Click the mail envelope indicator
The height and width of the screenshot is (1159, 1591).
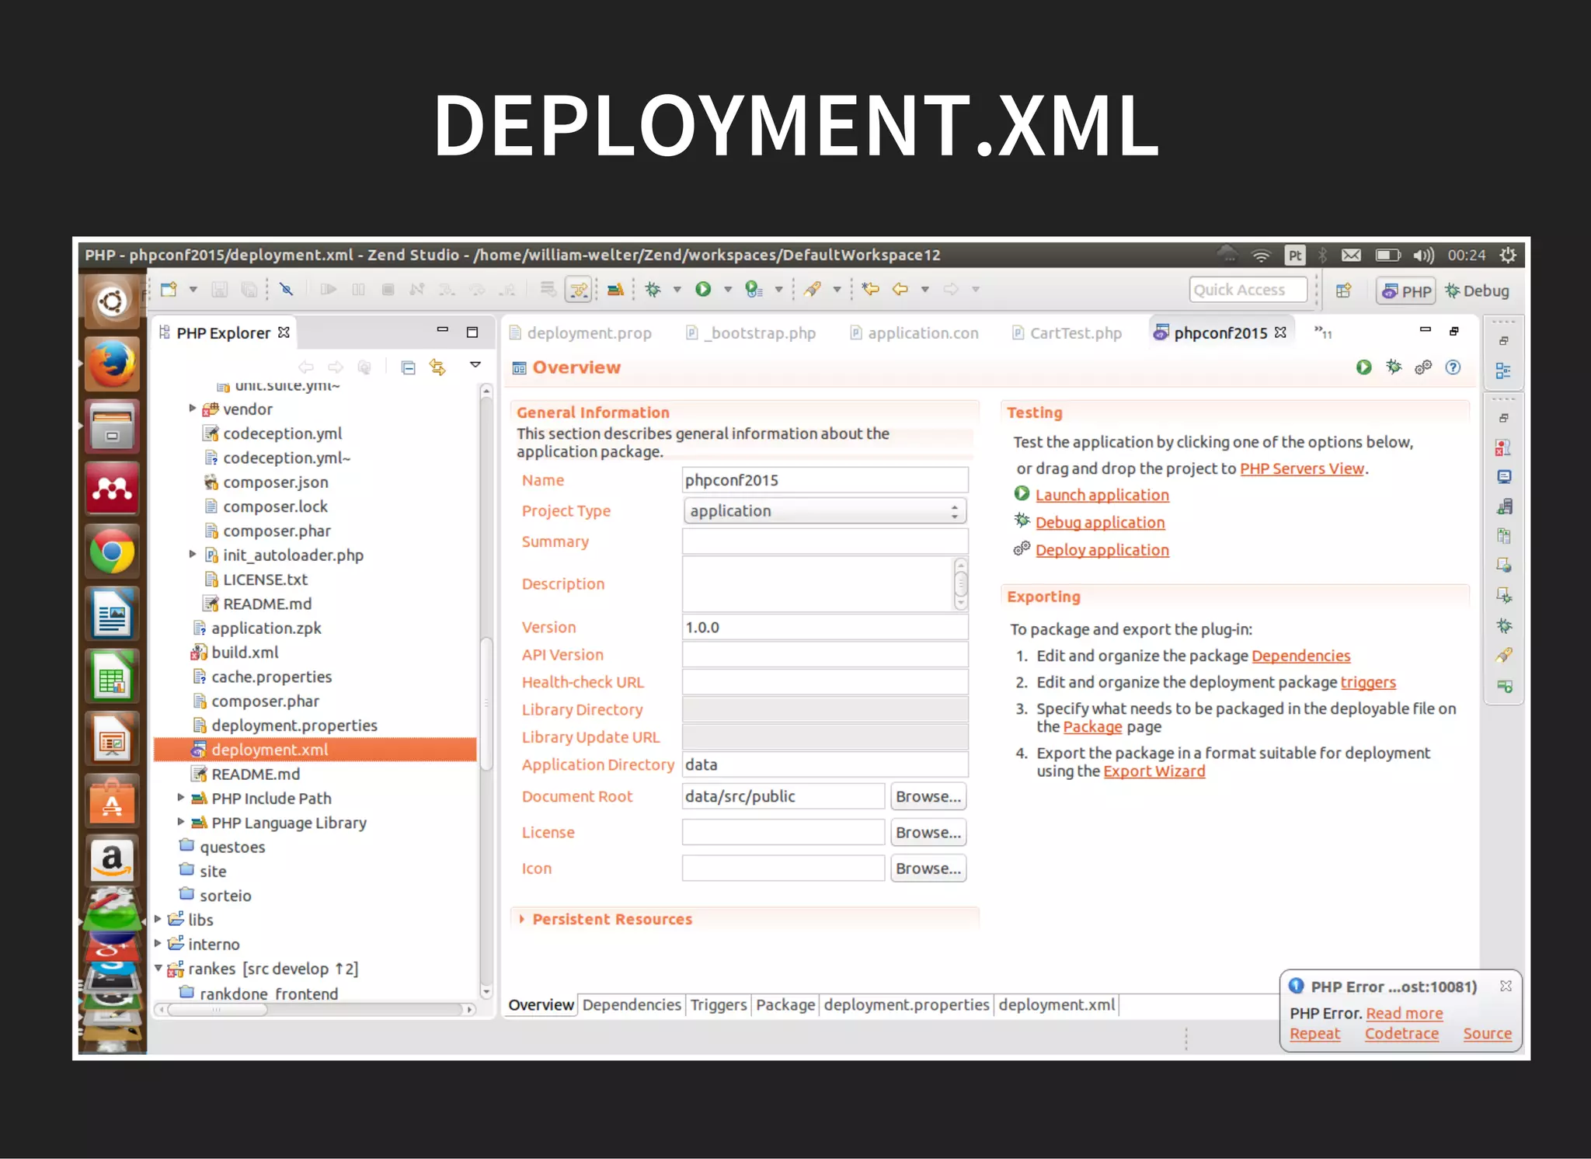[x=1351, y=255]
